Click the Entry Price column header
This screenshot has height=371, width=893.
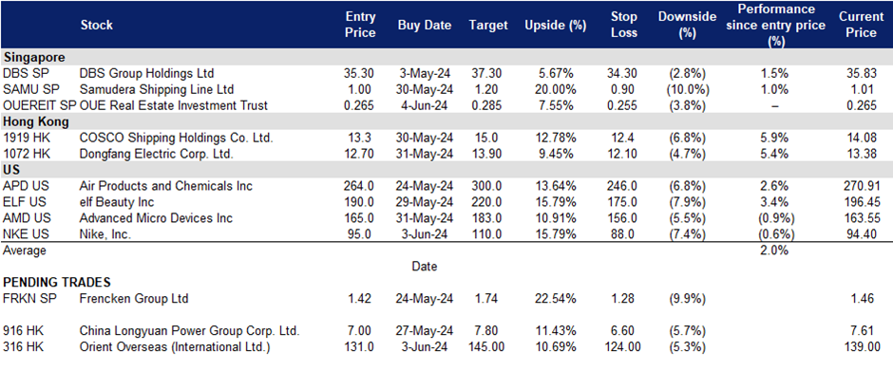coord(360,25)
